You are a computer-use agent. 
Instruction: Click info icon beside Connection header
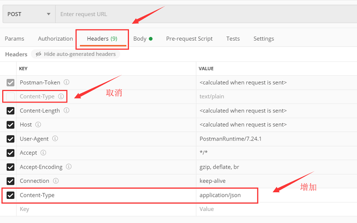point(56,181)
